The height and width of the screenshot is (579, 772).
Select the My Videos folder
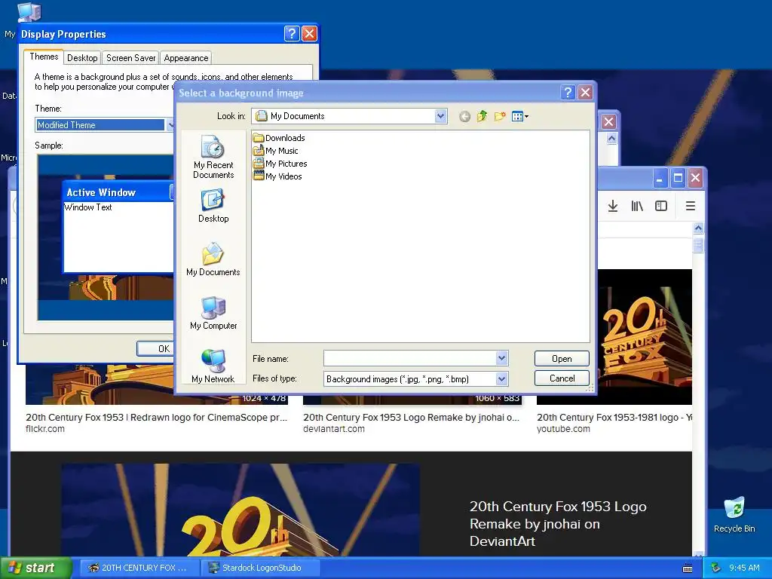click(x=277, y=176)
